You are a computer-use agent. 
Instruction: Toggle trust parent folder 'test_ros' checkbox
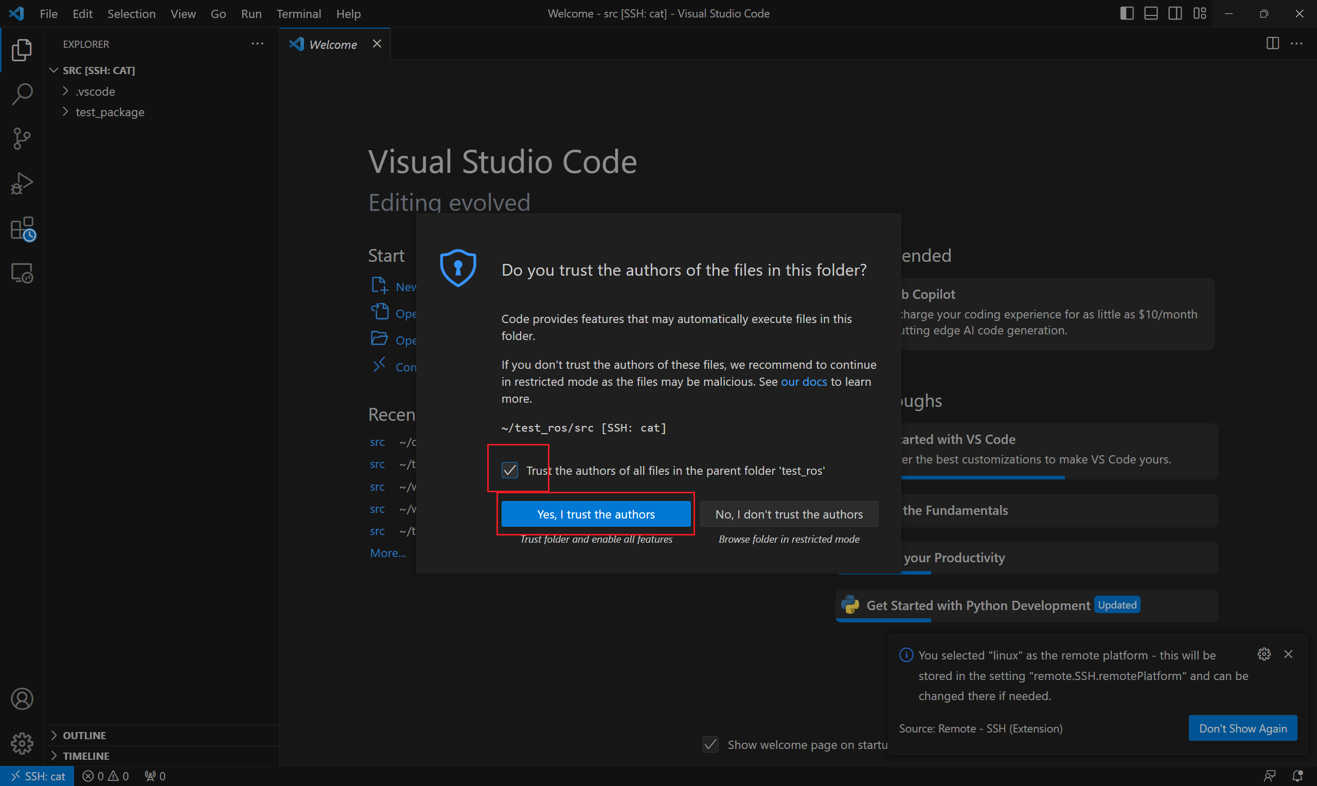click(509, 470)
